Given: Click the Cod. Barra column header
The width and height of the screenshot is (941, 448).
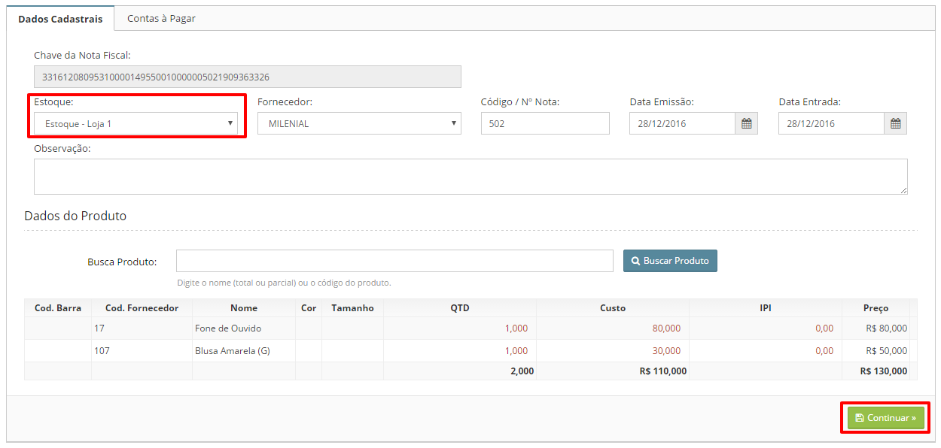Looking at the screenshot, I should click(58, 308).
